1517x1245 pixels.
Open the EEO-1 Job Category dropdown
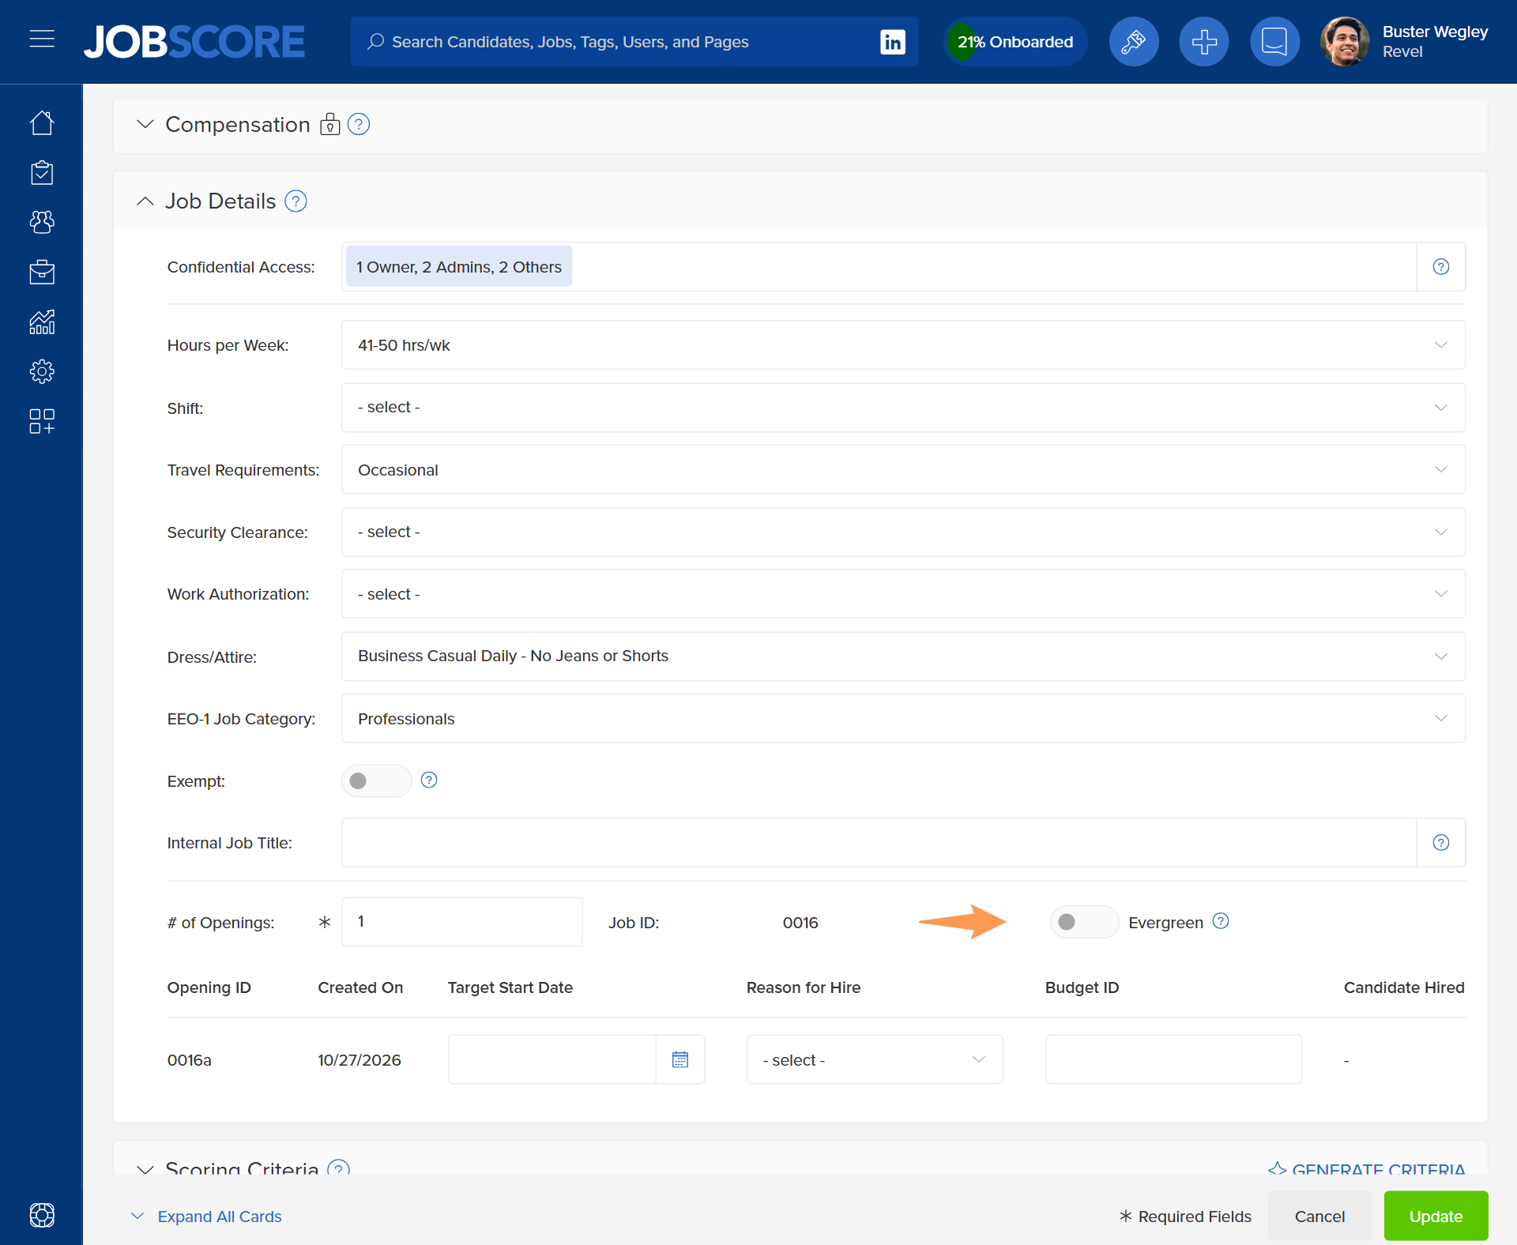click(903, 719)
